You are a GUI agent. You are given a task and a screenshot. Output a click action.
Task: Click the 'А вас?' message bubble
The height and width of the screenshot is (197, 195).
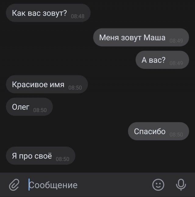pyautogui.click(x=162, y=60)
